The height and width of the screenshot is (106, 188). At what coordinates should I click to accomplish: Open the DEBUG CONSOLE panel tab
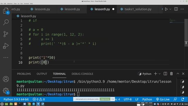click(x=82, y=74)
